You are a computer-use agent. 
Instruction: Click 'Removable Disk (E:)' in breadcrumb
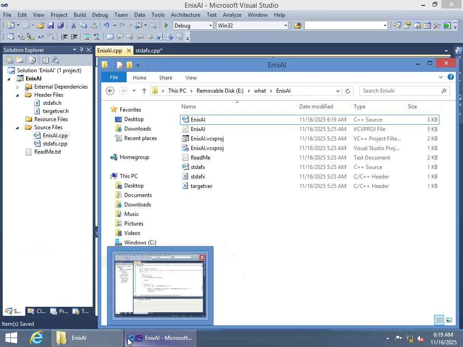(220, 91)
